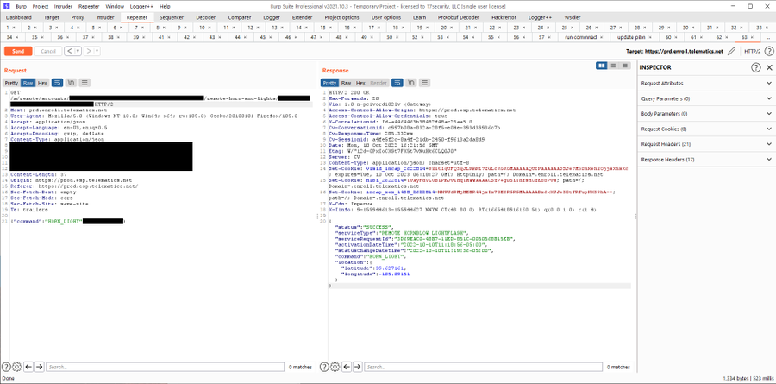The width and height of the screenshot is (776, 384).
Task: Open Repeater help question mark icon
Action: (x=768, y=51)
